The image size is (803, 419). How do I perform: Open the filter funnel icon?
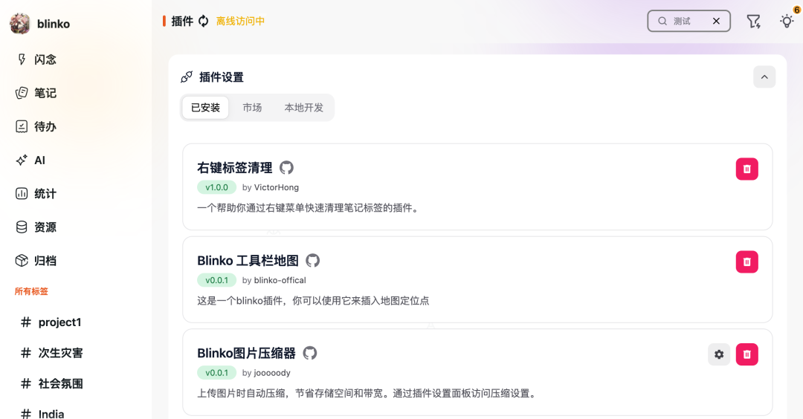753,21
